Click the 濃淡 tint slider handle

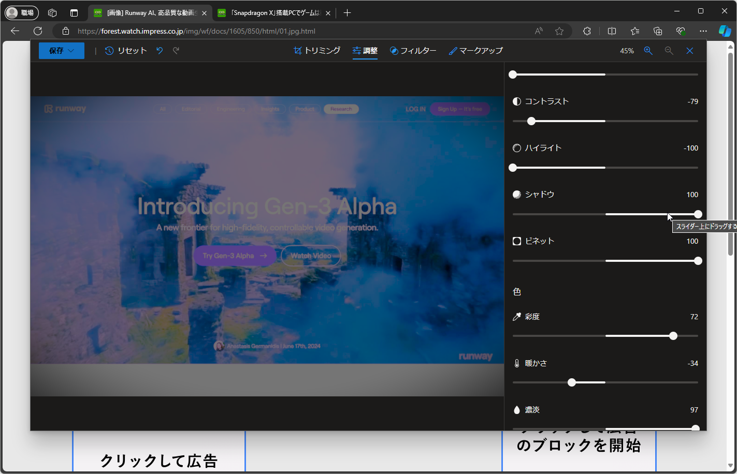point(696,428)
